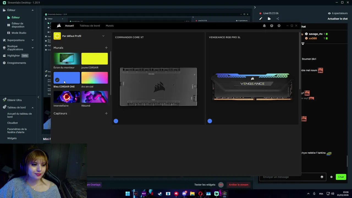Open the Vengeance RGB Pro SL RAM image

pyautogui.click(x=252, y=87)
